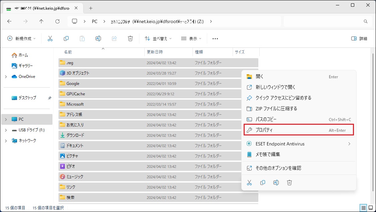The image size is (376, 212).
Task: Expand the OneDrive tree node
Action: click(6, 77)
